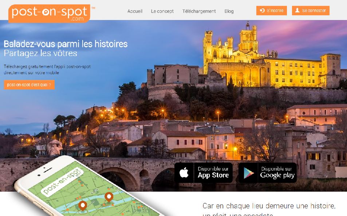
Task: Click the "Car en chaque lieu demeure une histoire" text
Action: point(269,206)
